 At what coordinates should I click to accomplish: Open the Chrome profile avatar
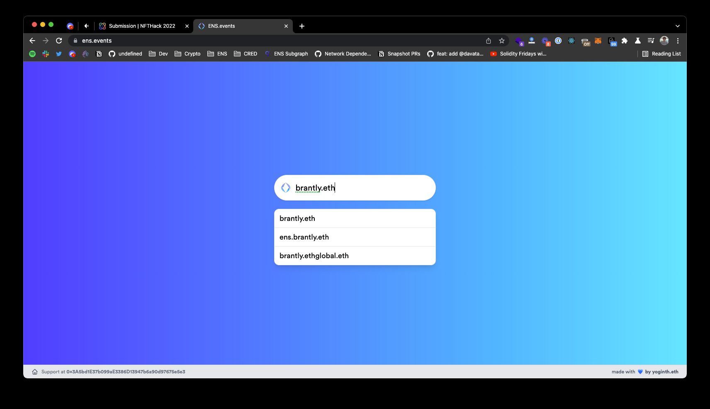click(664, 41)
